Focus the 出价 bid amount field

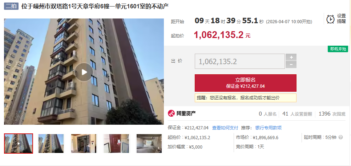point(240,61)
